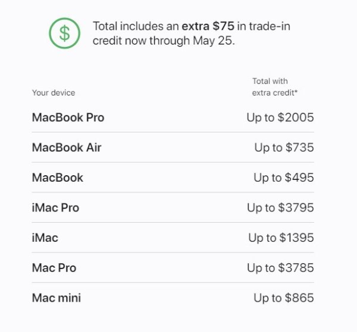Select the MacBook Pro device row
This screenshot has height=332, width=357.
68,118
